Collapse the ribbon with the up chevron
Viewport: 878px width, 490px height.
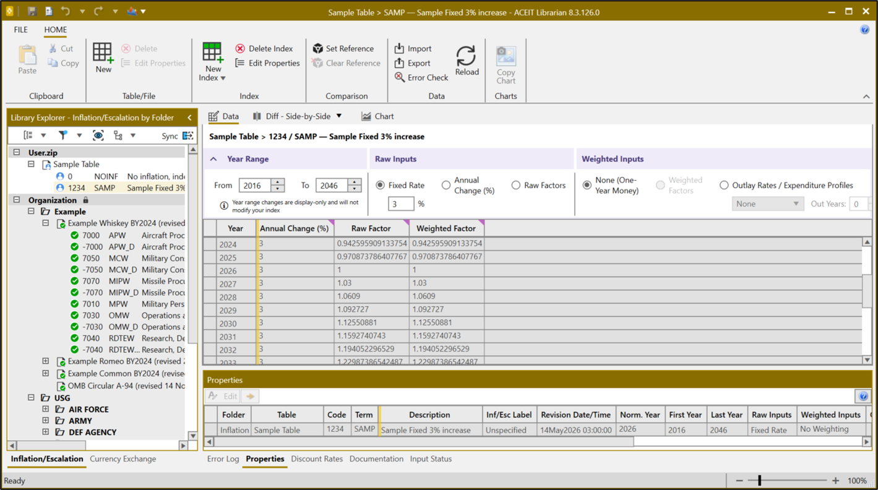866,97
